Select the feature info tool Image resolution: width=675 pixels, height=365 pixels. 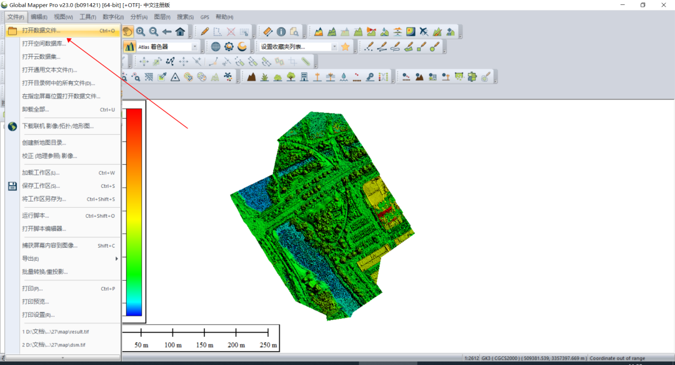(x=281, y=31)
